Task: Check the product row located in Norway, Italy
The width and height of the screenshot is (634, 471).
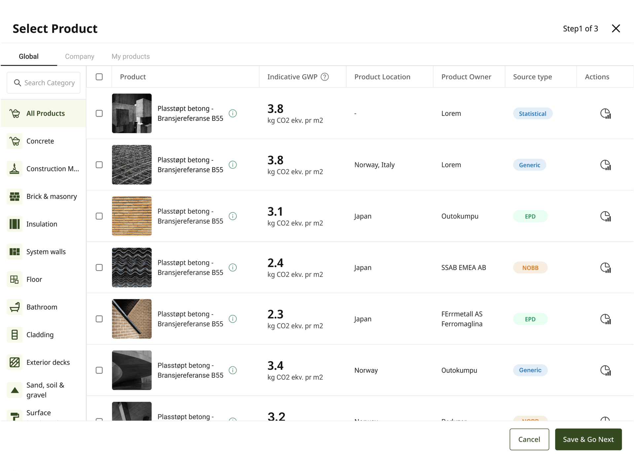Action: coord(99,165)
